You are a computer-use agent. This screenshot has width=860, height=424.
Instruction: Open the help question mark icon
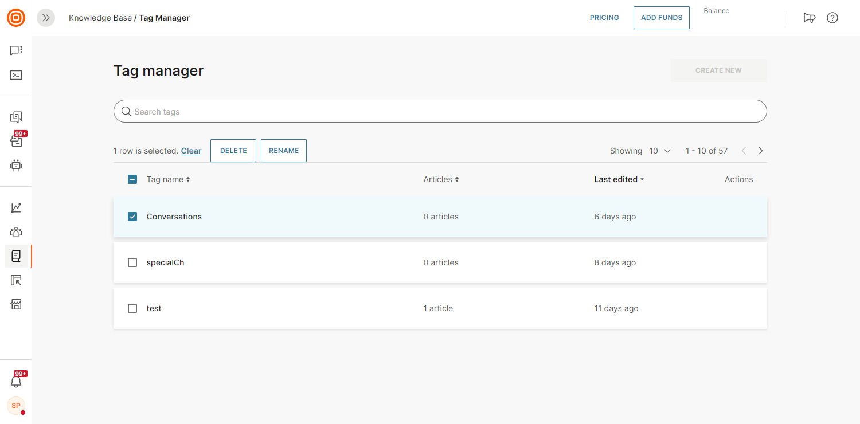coord(832,18)
